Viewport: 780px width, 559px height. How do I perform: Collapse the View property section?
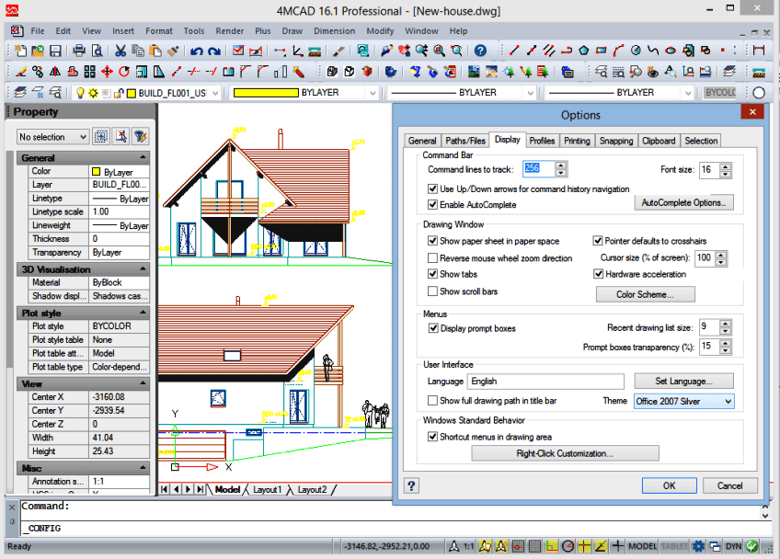[x=143, y=383]
